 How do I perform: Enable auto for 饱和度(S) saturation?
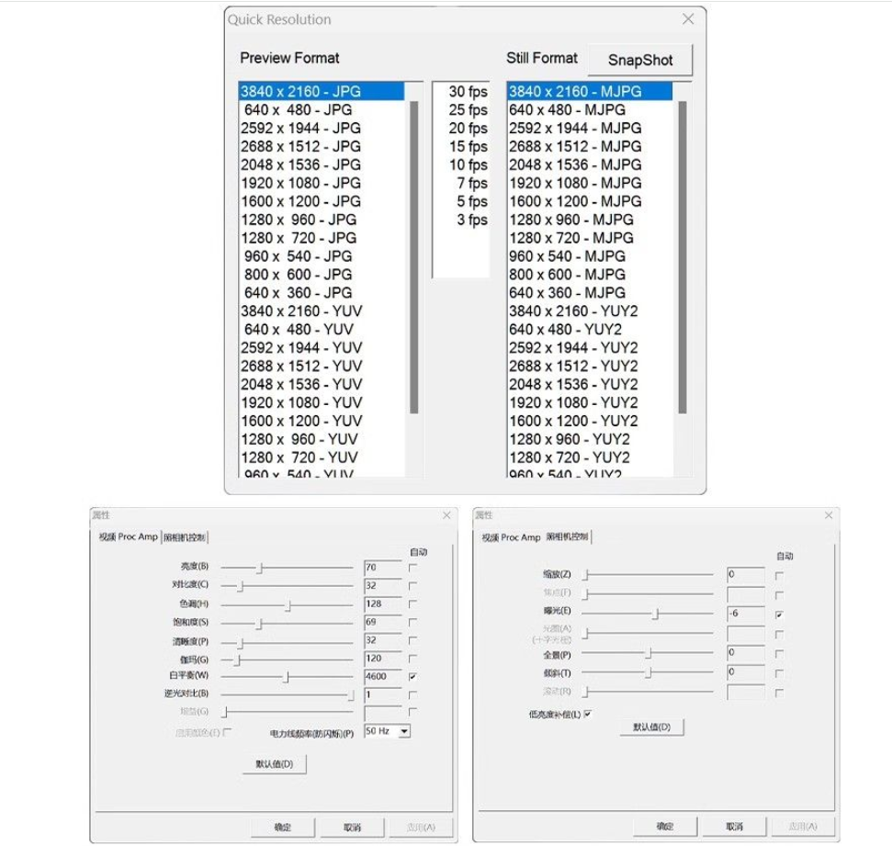point(413,622)
